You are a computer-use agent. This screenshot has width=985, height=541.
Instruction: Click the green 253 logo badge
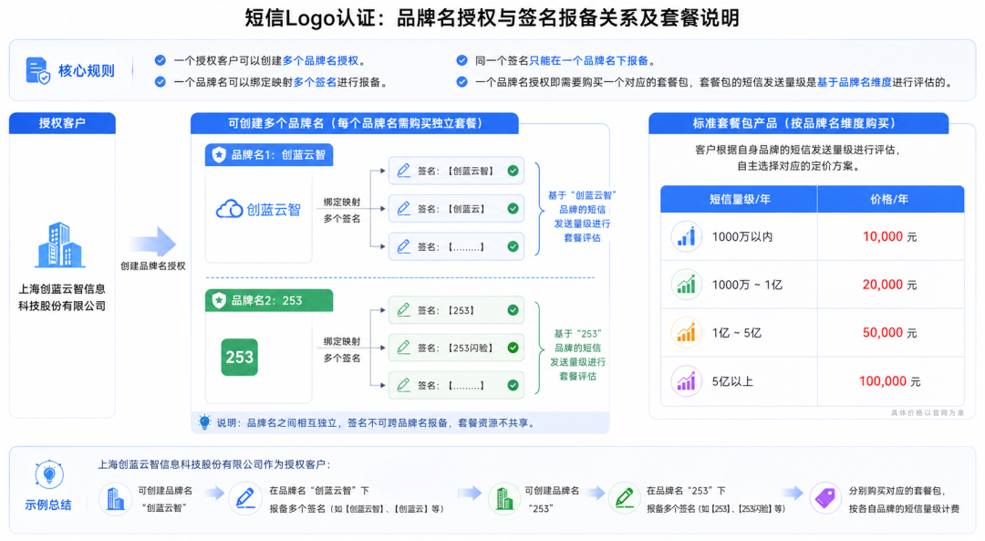click(x=240, y=358)
